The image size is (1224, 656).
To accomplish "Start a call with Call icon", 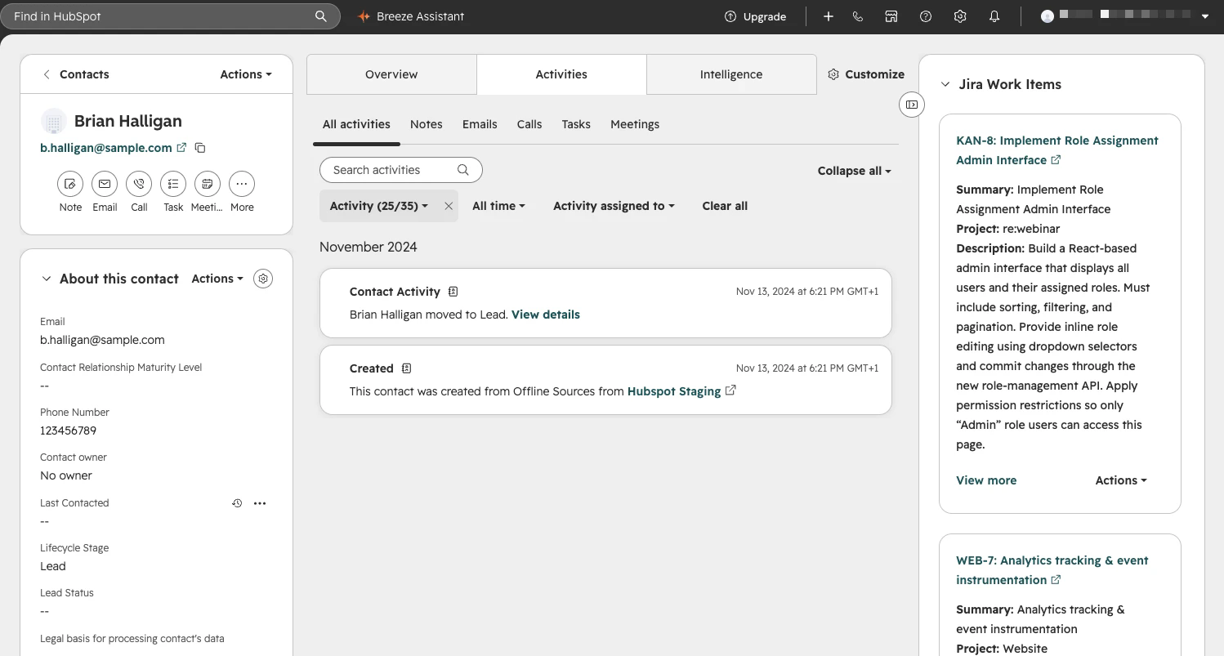I will click(139, 184).
